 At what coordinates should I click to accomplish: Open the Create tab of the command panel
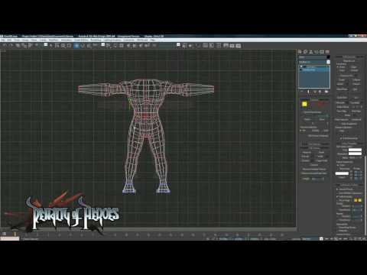tap(300, 52)
